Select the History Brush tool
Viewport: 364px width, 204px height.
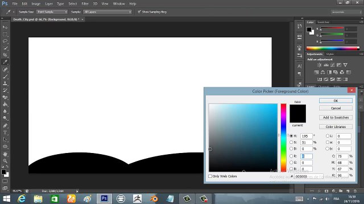pyautogui.click(x=5, y=90)
